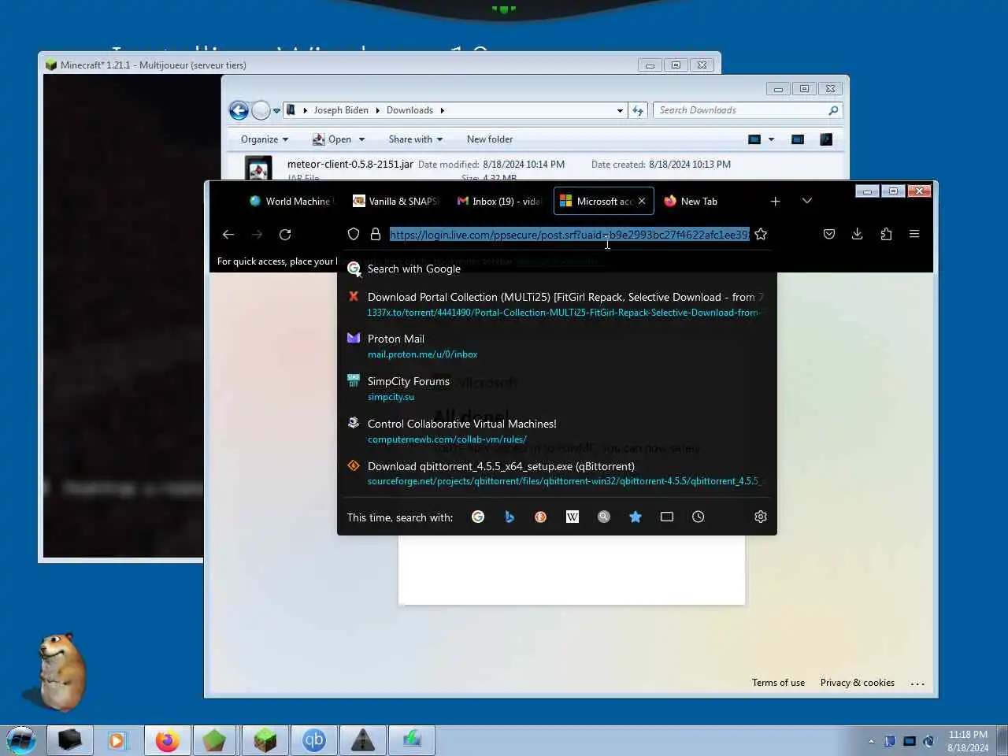Open recent pages dropdown beside Explorer back button

[276, 110]
